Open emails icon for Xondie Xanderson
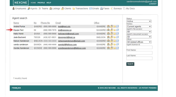 [x=117, y=48]
